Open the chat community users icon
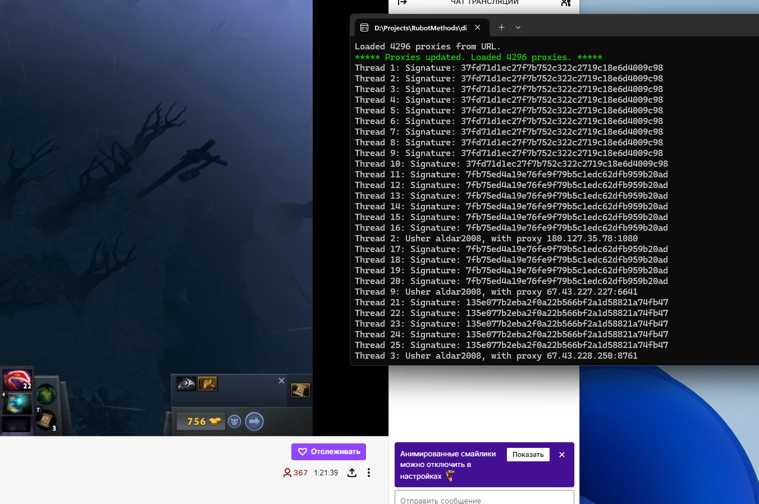Viewport: 759px width, 504px height. click(565, 2)
